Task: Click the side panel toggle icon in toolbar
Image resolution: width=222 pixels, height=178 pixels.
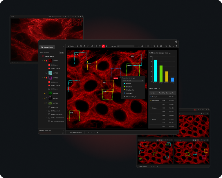Action: (148, 46)
